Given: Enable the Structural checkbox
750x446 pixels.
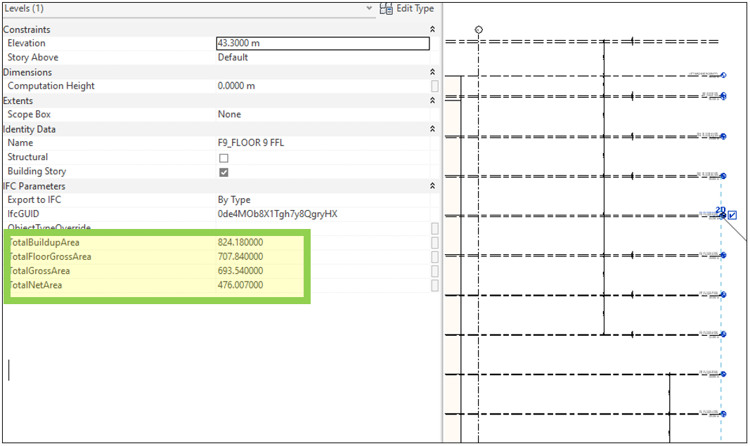Looking at the screenshot, I should click(224, 157).
